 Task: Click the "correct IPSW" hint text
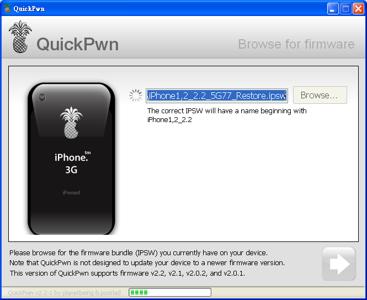tap(226, 115)
